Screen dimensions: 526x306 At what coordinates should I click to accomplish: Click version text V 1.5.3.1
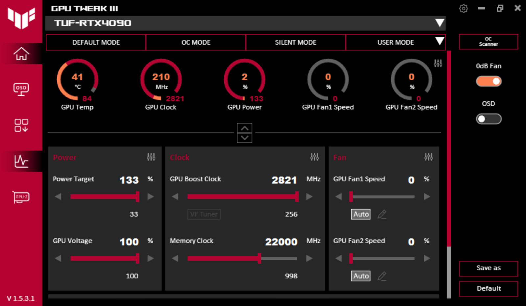coord(21,298)
